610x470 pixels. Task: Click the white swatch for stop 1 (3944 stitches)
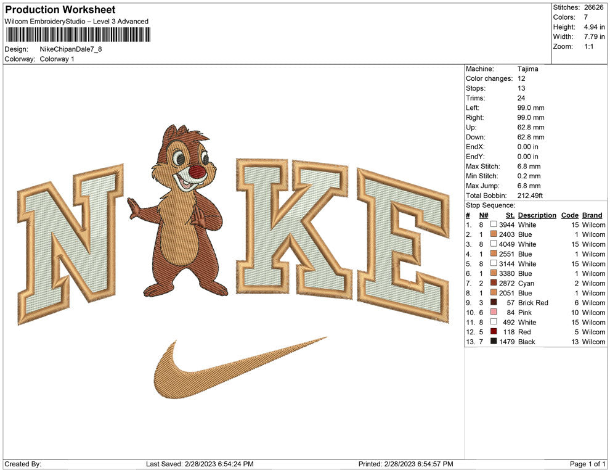tap(494, 225)
